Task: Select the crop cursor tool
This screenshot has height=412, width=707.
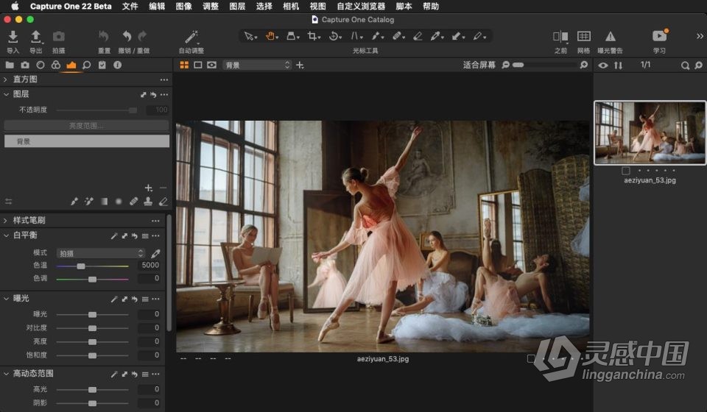Action: pos(313,36)
